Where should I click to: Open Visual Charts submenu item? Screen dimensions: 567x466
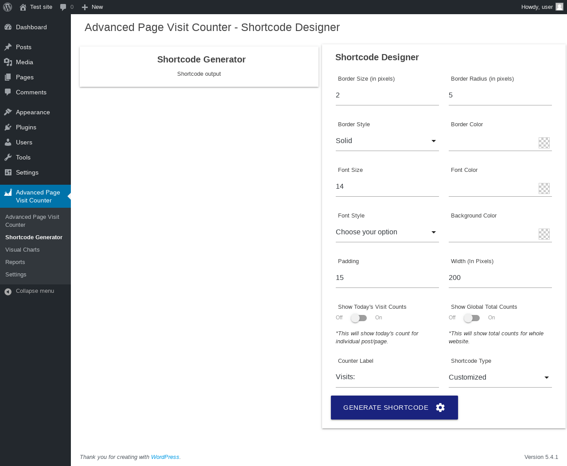click(23, 250)
